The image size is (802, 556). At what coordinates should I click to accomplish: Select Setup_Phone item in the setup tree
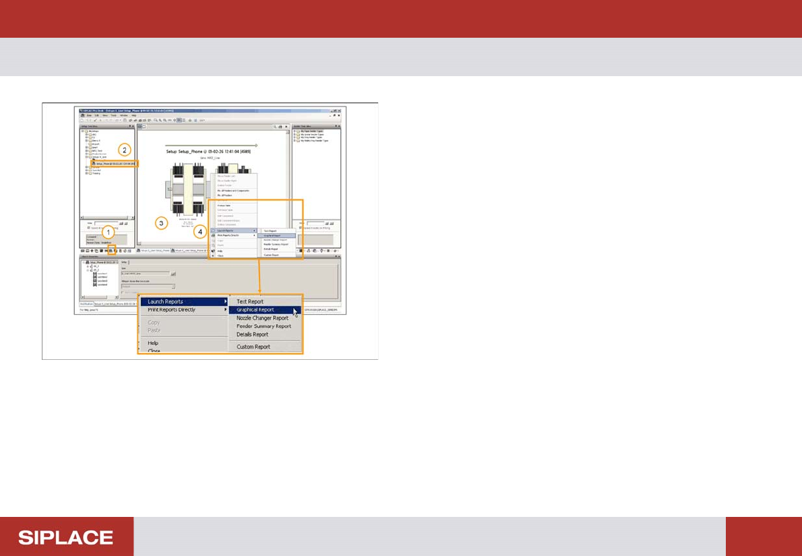[115, 164]
